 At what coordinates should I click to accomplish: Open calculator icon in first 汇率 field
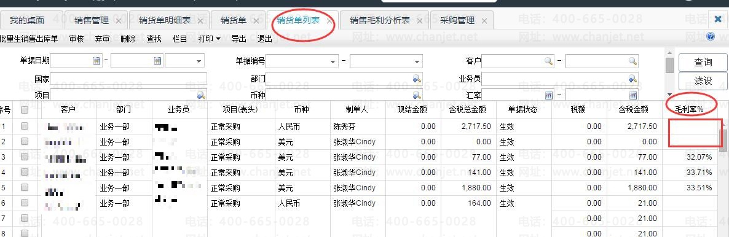pyautogui.click(x=549, y=95)
